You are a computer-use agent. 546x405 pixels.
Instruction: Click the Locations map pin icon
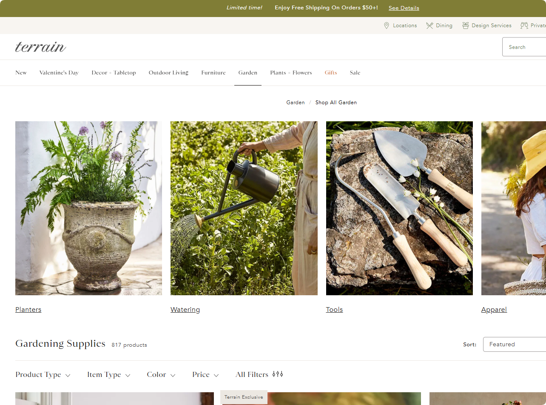387,26
